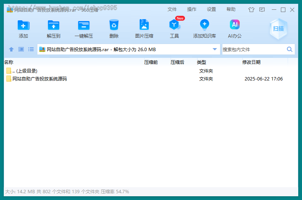302x200 pixels.
Task: Open the 图片压缩 image compression tool
Action: tap(144, 24)
